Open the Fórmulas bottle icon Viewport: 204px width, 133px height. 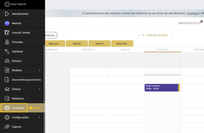7,42
